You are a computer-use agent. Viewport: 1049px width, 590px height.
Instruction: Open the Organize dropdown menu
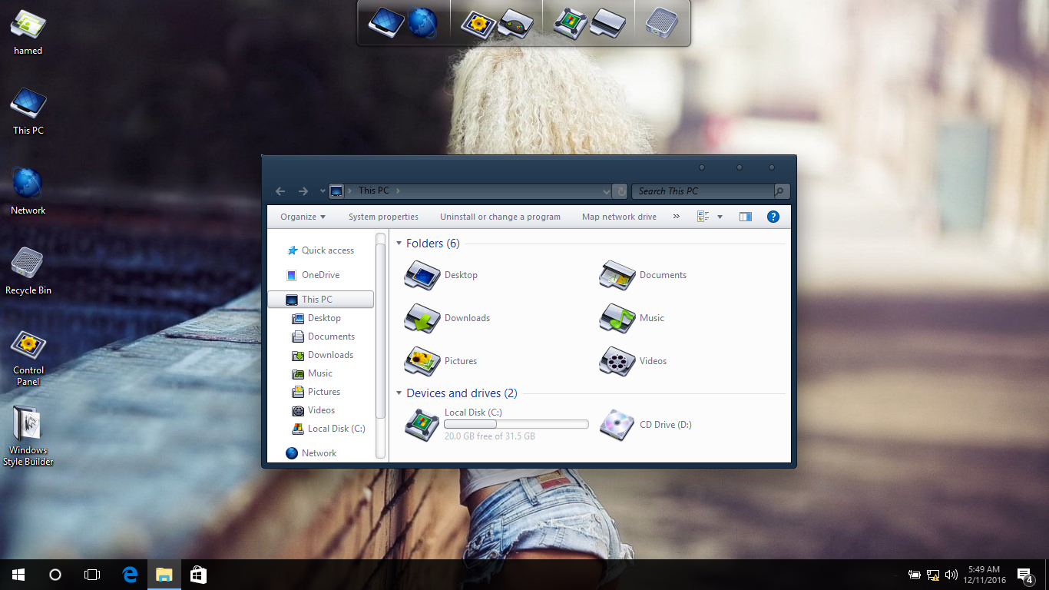pos(303,217)
